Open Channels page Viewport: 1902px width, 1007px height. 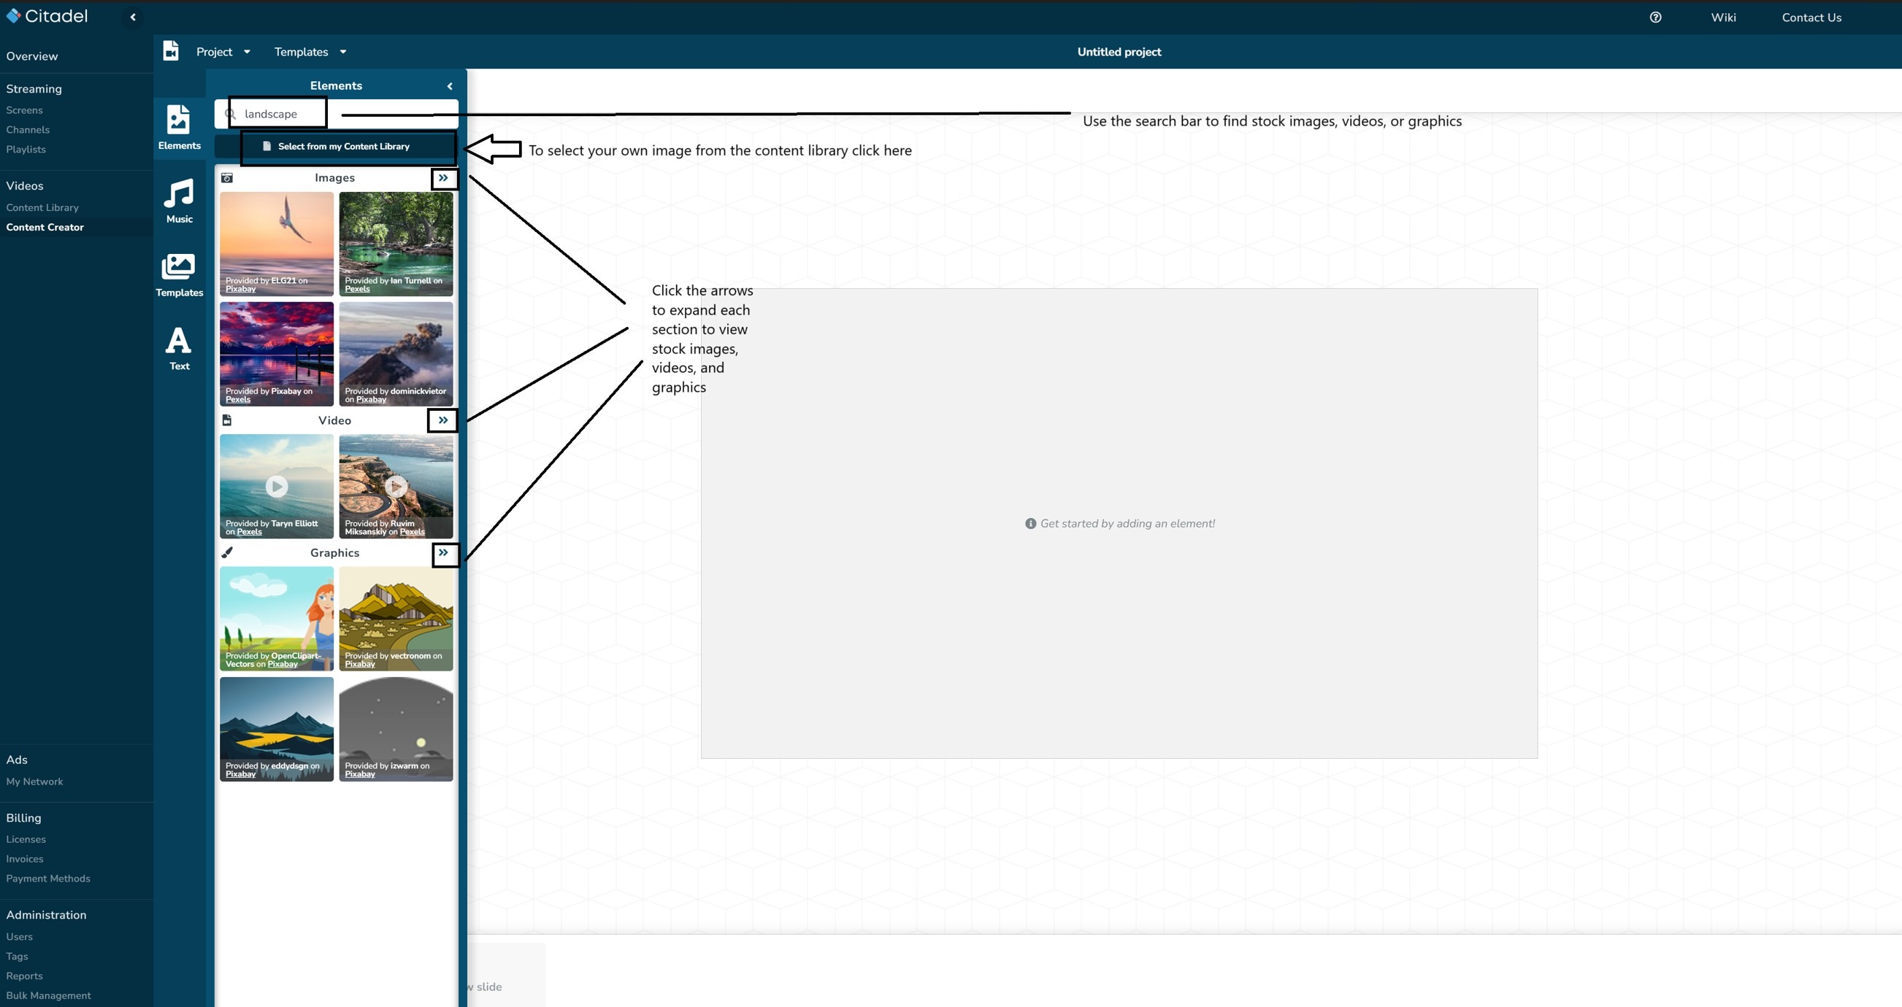pyautogui.click(x=28, y=129)
